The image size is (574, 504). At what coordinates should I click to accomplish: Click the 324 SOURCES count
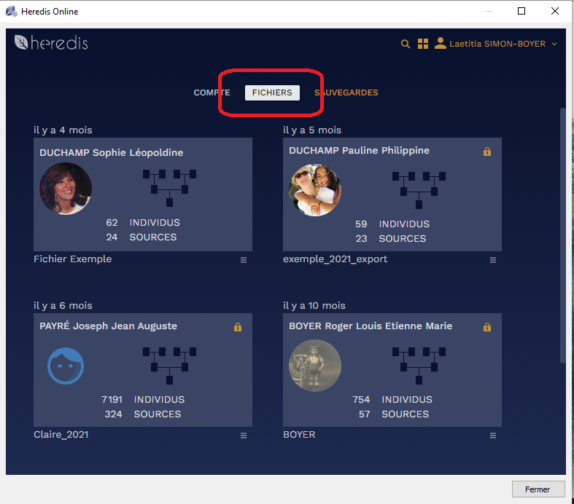point(143,414)
